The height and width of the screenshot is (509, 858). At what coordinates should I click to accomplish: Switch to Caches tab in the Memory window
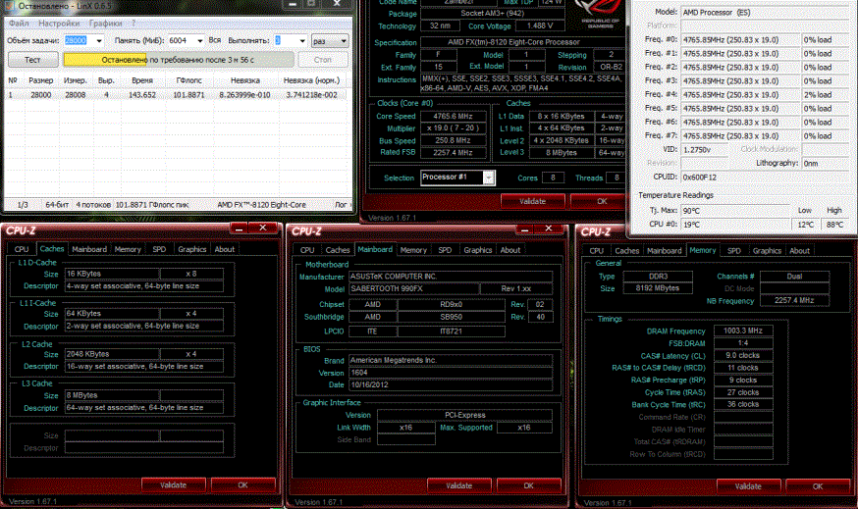(626, 250)
